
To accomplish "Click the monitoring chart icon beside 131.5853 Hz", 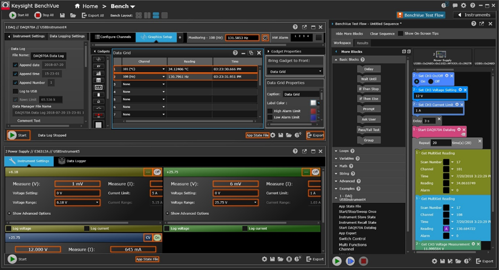I will click(265, 38).
